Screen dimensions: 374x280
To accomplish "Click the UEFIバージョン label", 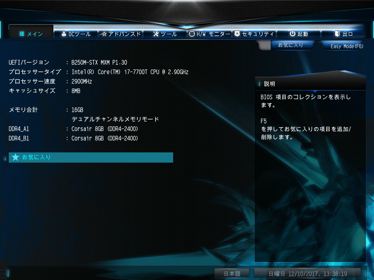I will 29,62.
